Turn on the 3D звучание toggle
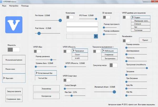The width and height of the screenshot is (158, 107). [x=107, y=17]
